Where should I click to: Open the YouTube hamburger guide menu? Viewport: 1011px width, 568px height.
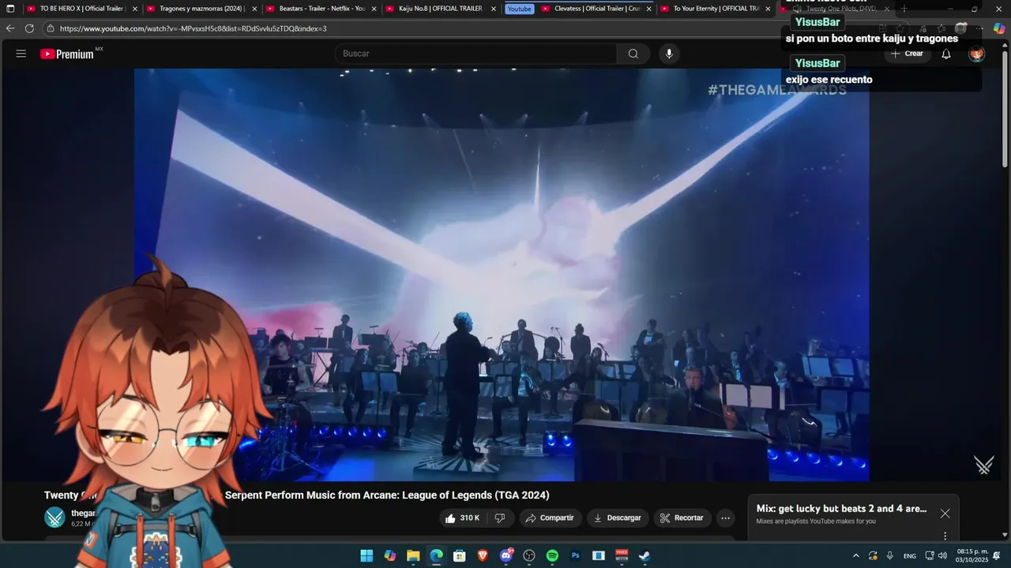21,54
